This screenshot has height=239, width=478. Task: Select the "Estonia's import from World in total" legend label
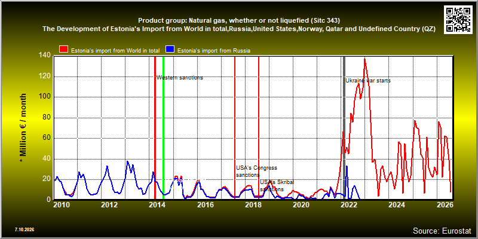pos(117,51)
